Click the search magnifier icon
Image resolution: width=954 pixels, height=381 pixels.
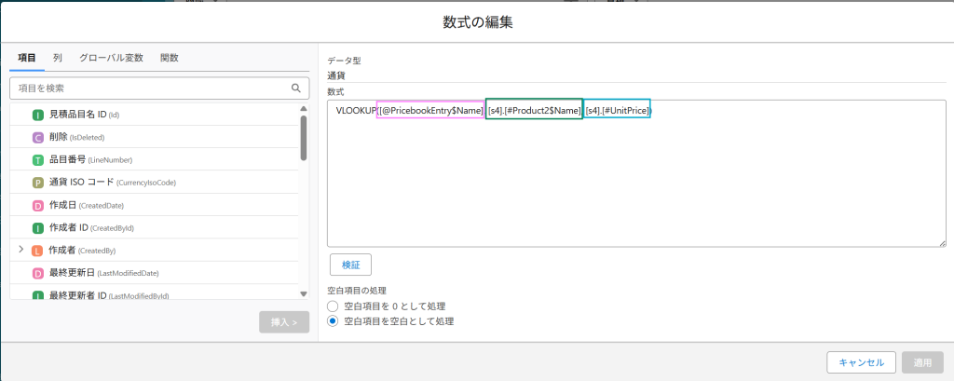pyautogui.click(x=296, y=88)
